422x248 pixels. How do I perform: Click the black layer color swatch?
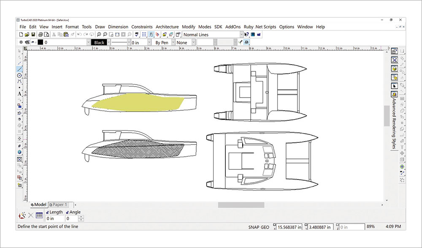click(40, 43)
